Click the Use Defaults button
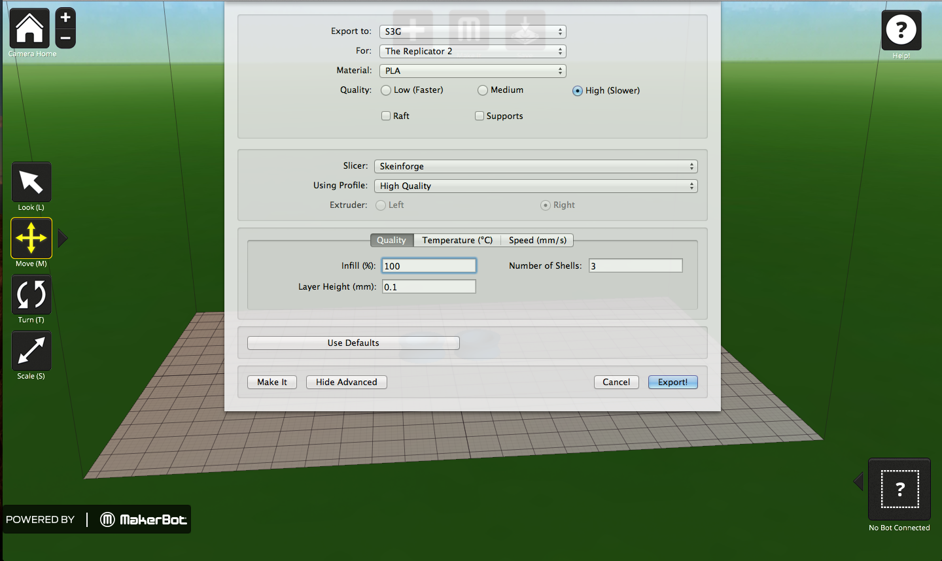This screenshot has width=942, height=561. (353, 343)
